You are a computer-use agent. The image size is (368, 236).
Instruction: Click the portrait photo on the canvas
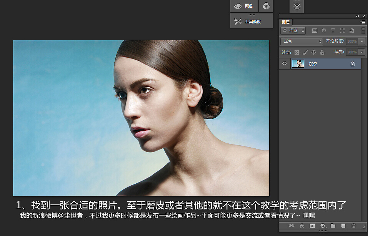tap(141, 118)
